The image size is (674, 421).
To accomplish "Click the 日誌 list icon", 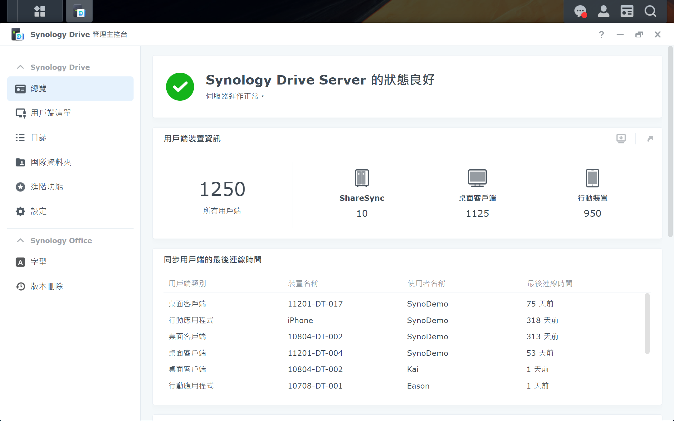I will coord(20,138).
